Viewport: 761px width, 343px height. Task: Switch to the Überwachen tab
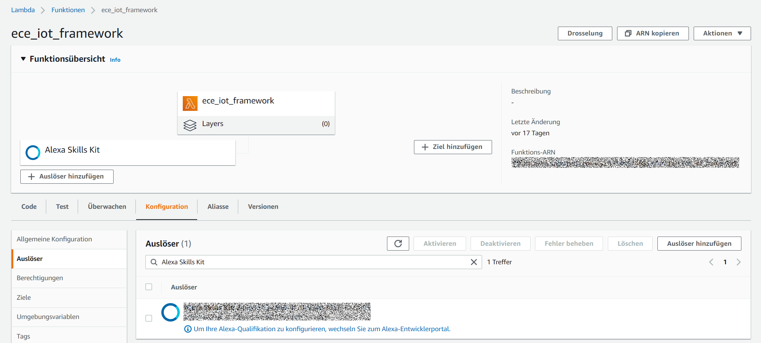coord(107,206)
